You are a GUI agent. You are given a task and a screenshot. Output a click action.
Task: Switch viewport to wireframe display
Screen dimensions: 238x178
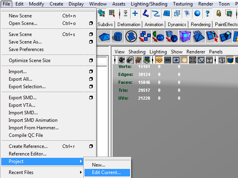222,60
